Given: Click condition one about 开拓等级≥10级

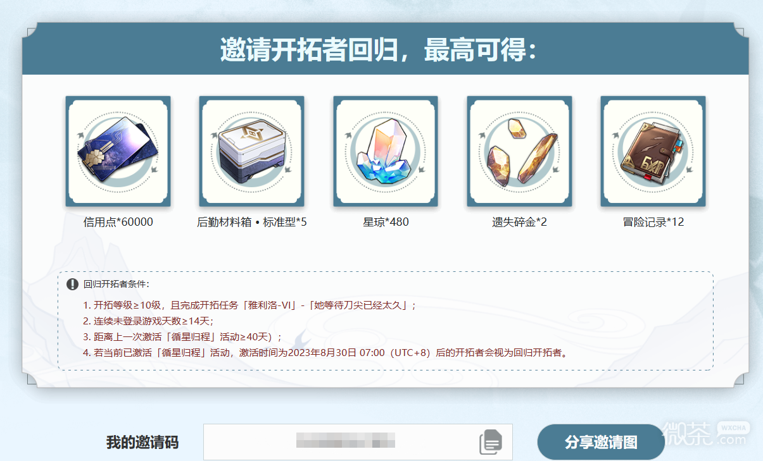Looking at the screenshot, I should [249, 305].
